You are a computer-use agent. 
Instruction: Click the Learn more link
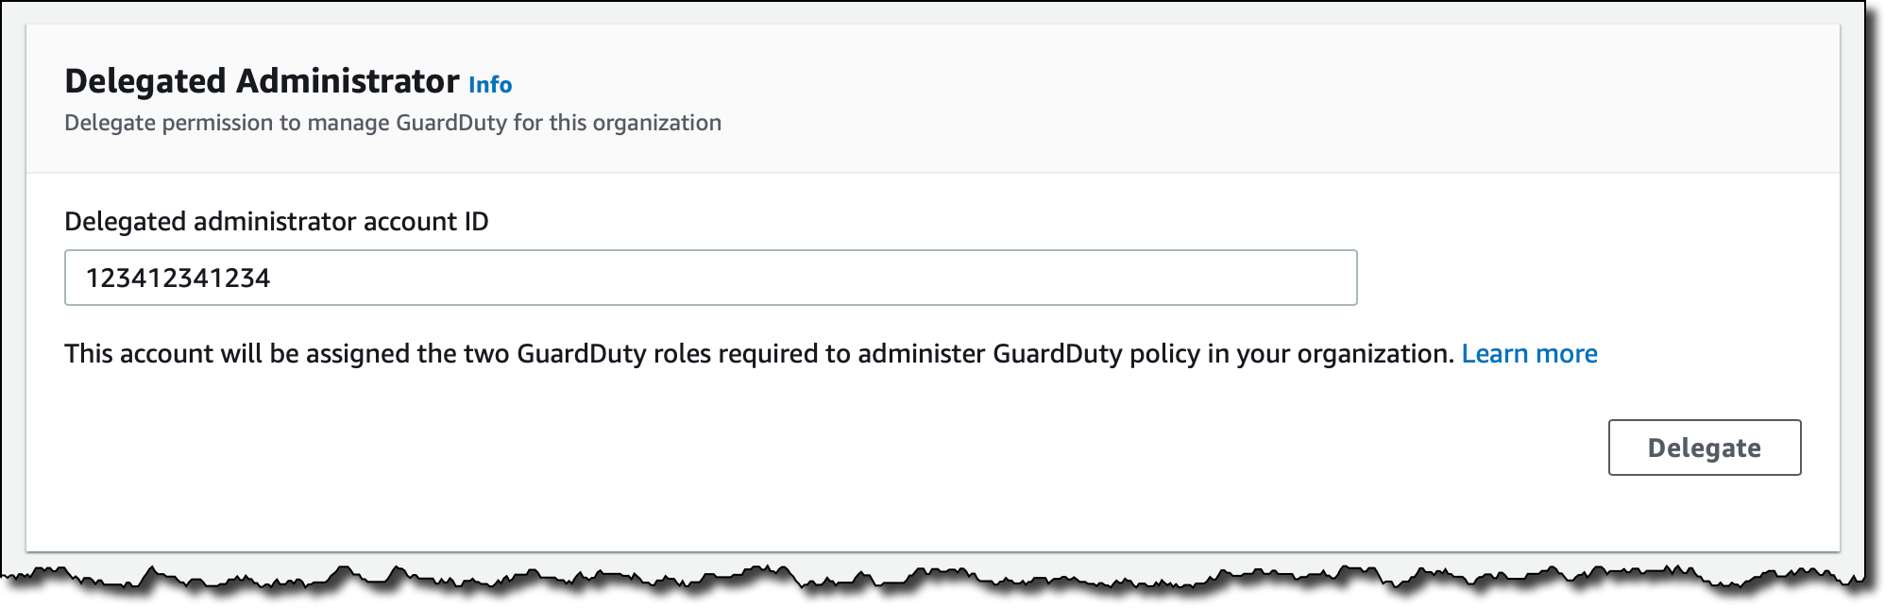coord(1529,354)
